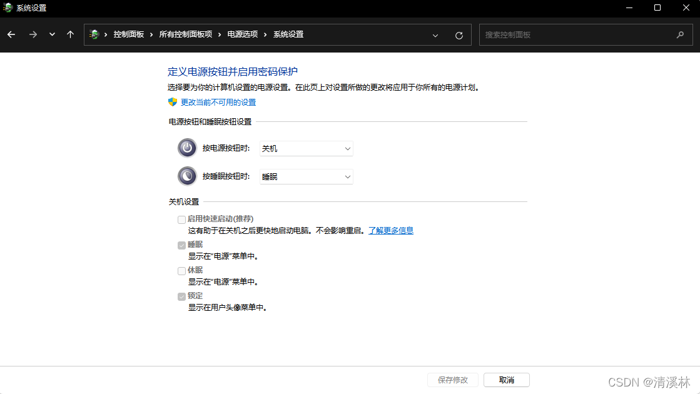Go back using the back arrow
The height and width of the screenshot is (394, 700).
pyautogui.click(x=11, y=34)
